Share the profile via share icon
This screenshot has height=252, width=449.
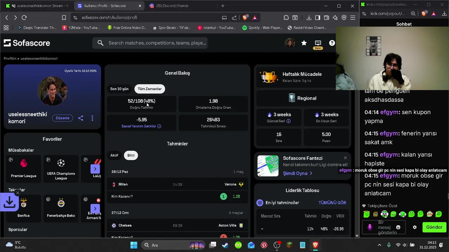[x=80, y=118]
